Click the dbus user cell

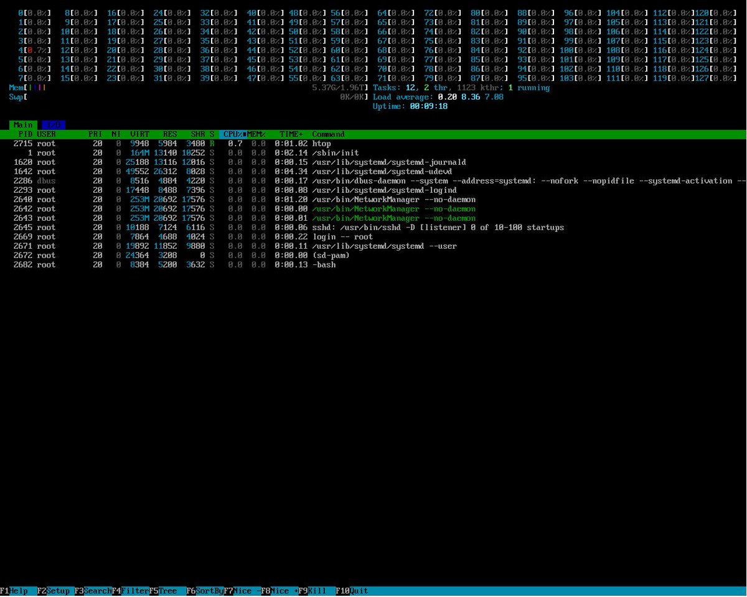tap(47, 181)
